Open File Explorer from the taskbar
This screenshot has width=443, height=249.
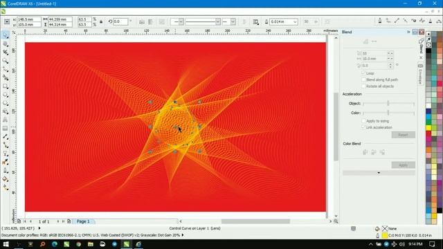tap(91, 244)
